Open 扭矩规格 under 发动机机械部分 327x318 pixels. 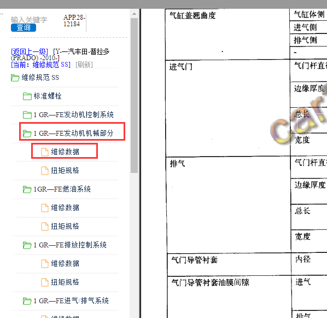[65, 170]
